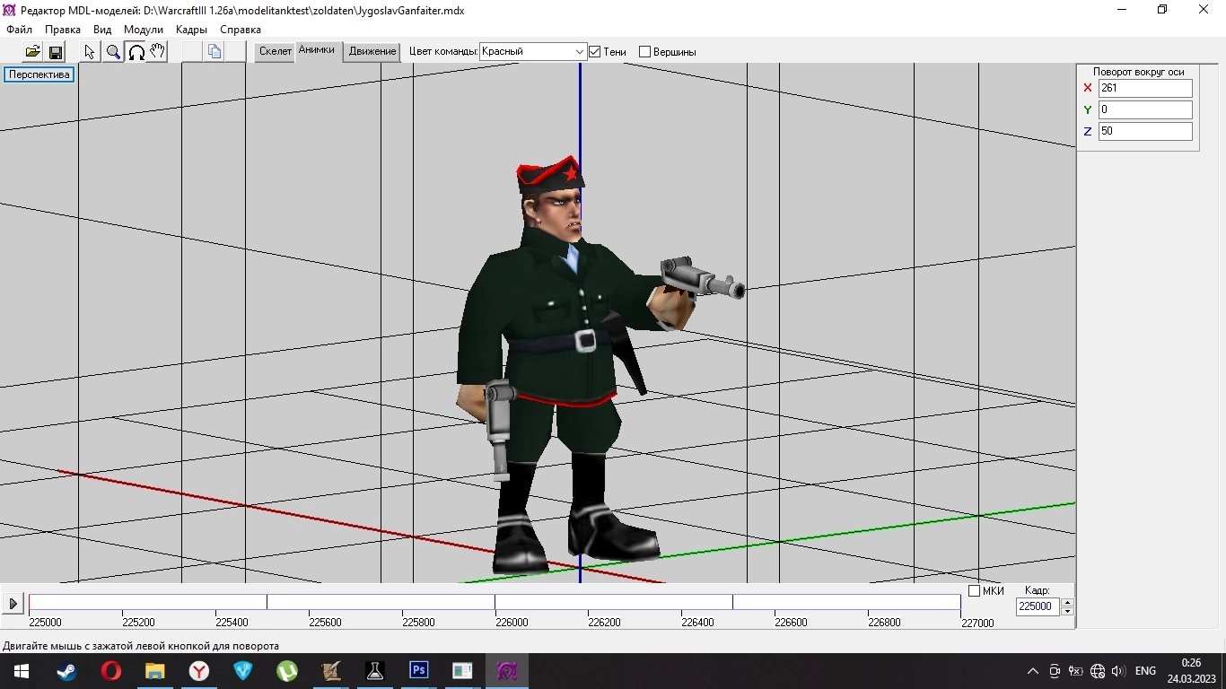Toggle the Тени shadows checkbox
This screenshot has height=689, width=1226.
[x=594, y=52]
